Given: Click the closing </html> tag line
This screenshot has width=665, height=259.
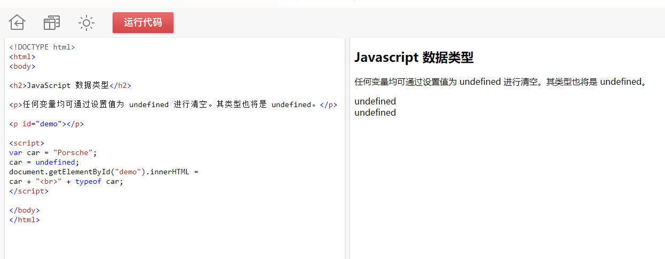Looking at the screenshot, I should (x=25, y=220).
